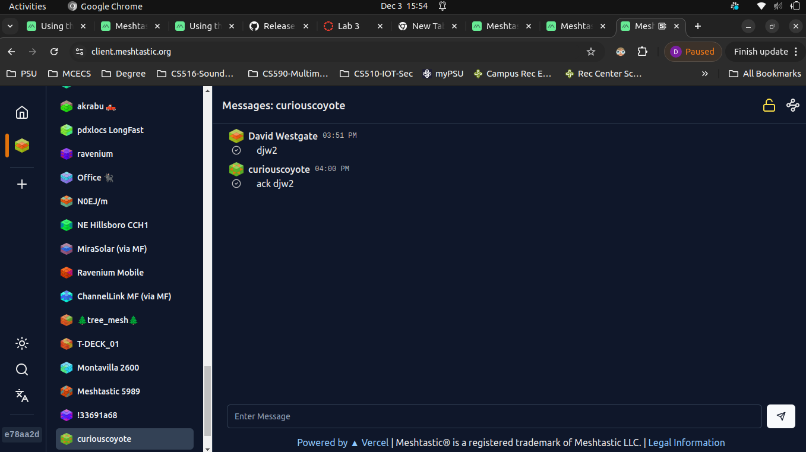The height and width of the screenshot is (452, 806).
Task: Open the Chrome three-dot menu
Action: 796,52
